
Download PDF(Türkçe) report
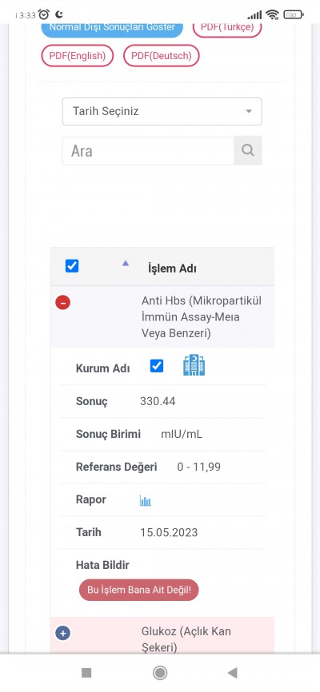pyautogui.click(x=227, y=29)
